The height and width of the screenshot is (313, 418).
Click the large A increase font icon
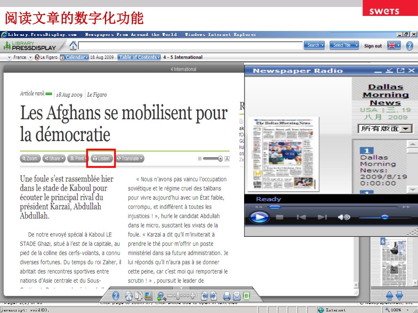pyautogui.click(x=227, y=159)
